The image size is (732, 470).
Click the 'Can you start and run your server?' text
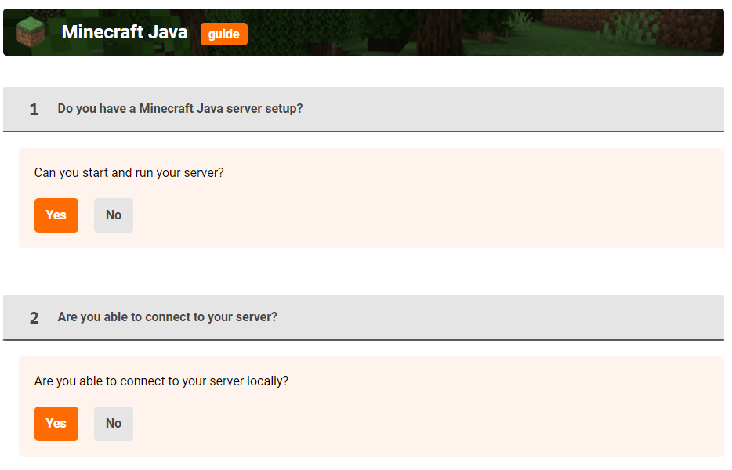coord(129,172)
